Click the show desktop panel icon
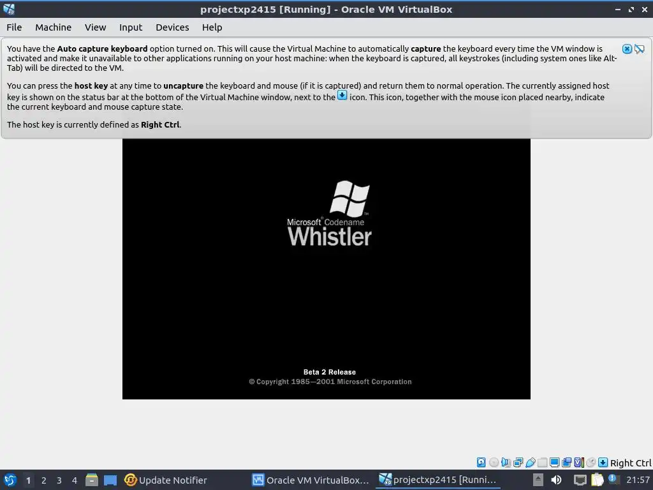The height and width of the screenshot is (490, 653). pyautogui.click(x=110, y=480)
